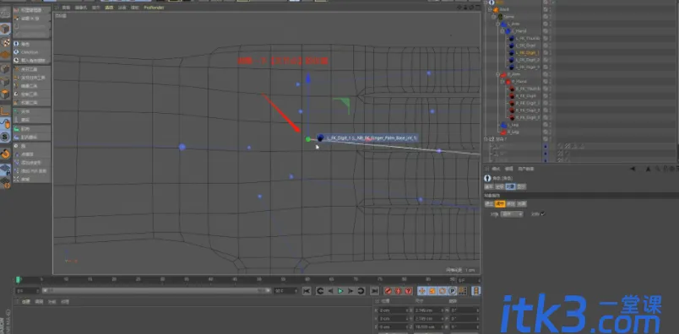Select the L-shaped axis tool icon
The image size is (679, 334).
pos(5,110)
